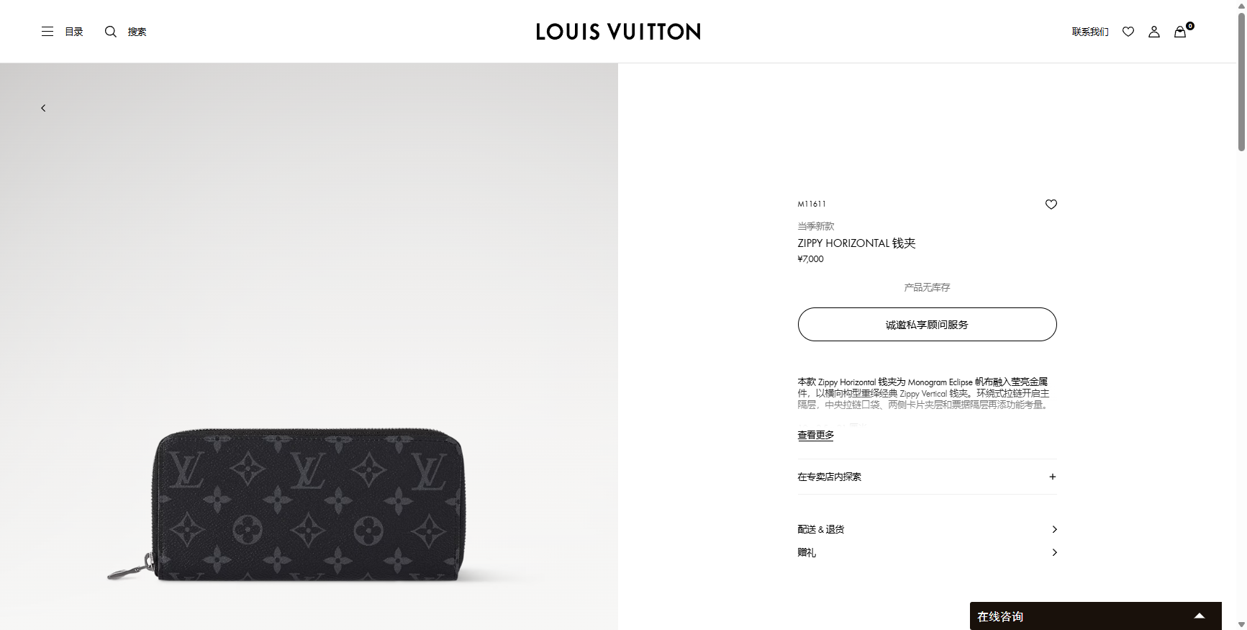Image resolution: width=1247 pixels, height=630 pixels.
Task: Click 联系我们 contact link
Action: 1090,32
